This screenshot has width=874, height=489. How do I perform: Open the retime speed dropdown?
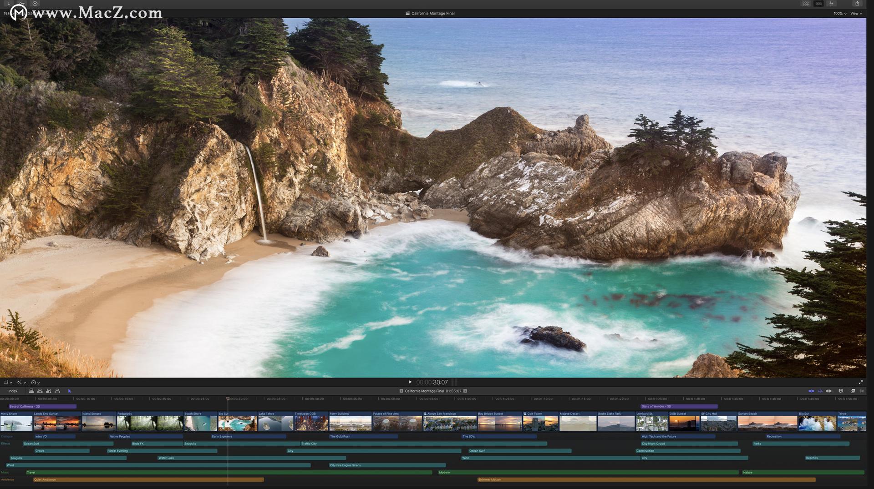coord(35,383)
